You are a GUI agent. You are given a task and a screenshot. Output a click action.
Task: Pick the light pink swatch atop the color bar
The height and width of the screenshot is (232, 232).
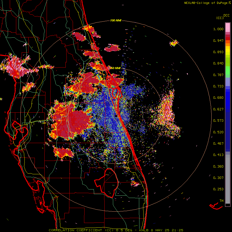[228, 28]
